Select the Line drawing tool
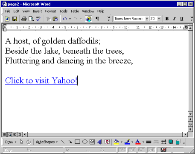This screenshot has height=154, width=195. coord(63,142)
